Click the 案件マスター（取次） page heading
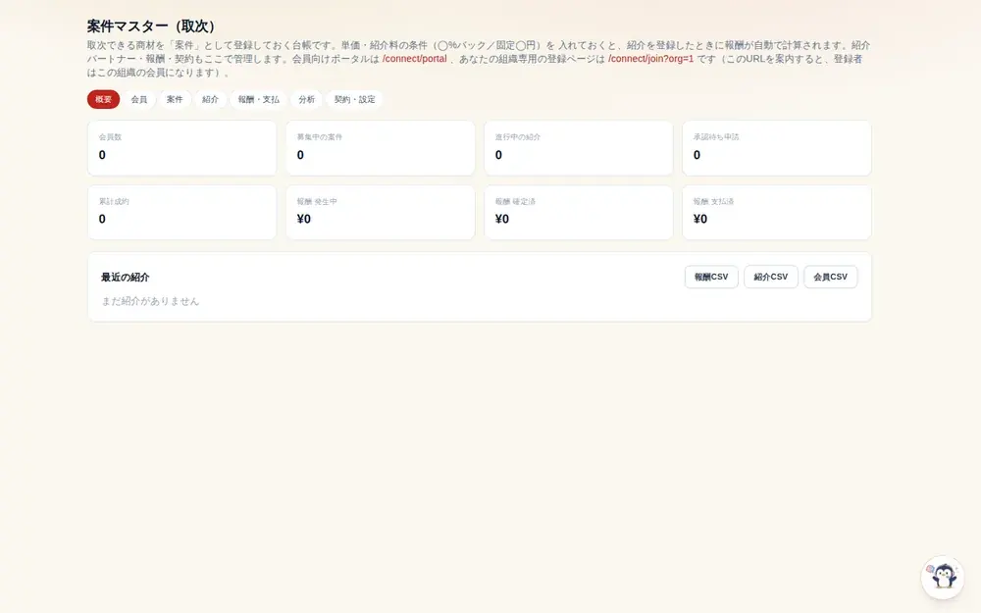The width and height of the screenshot is (981, 613). [x=153, y=26]
